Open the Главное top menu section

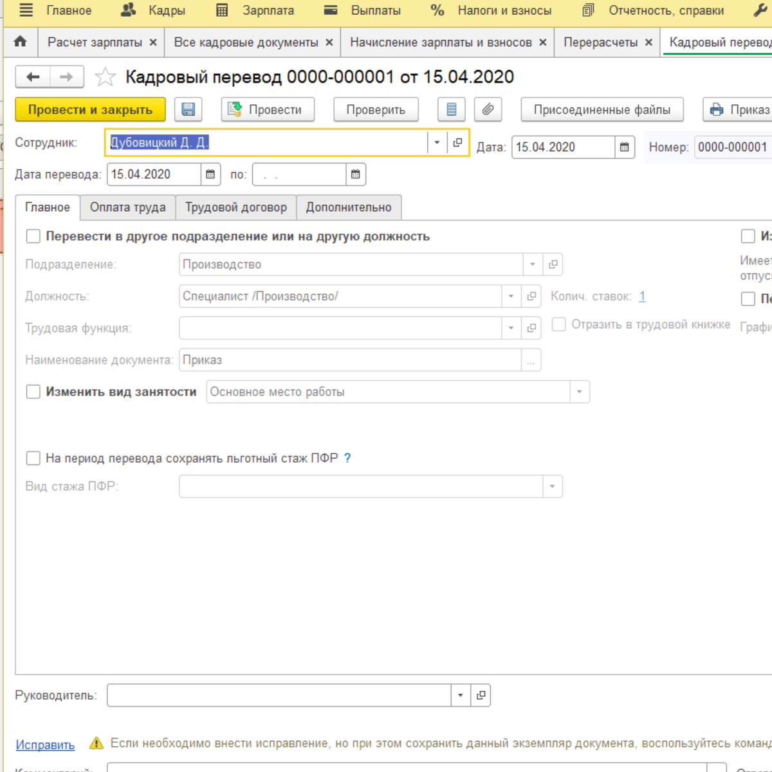point(69,10)
